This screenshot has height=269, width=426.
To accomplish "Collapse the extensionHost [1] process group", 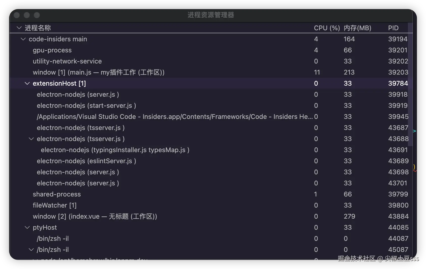I will 27,83.
